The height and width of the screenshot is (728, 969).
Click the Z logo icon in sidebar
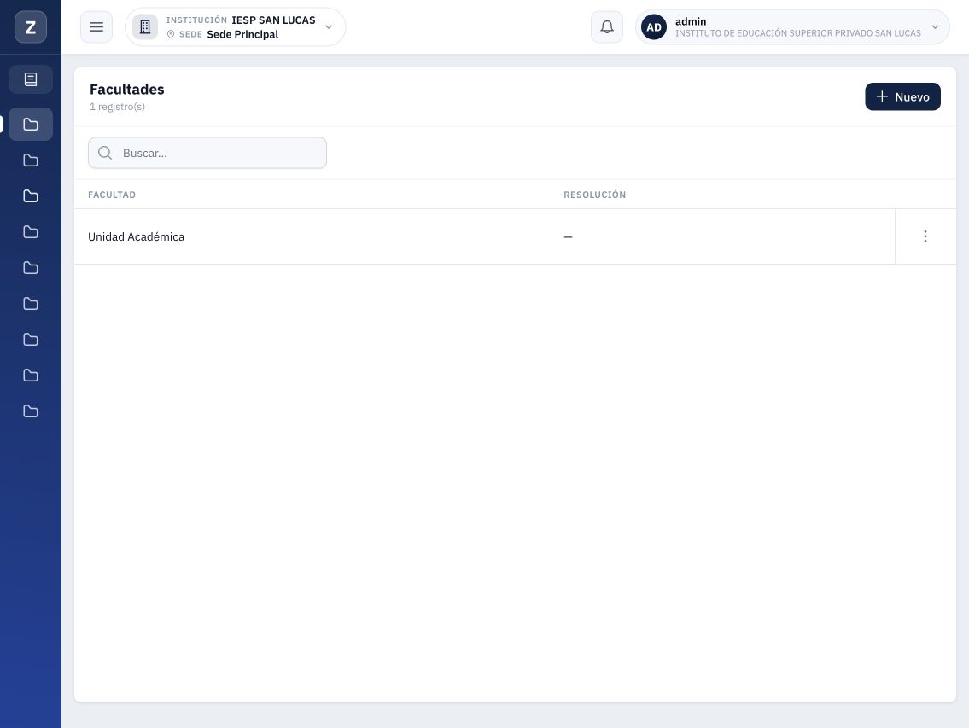click(30, 27)
